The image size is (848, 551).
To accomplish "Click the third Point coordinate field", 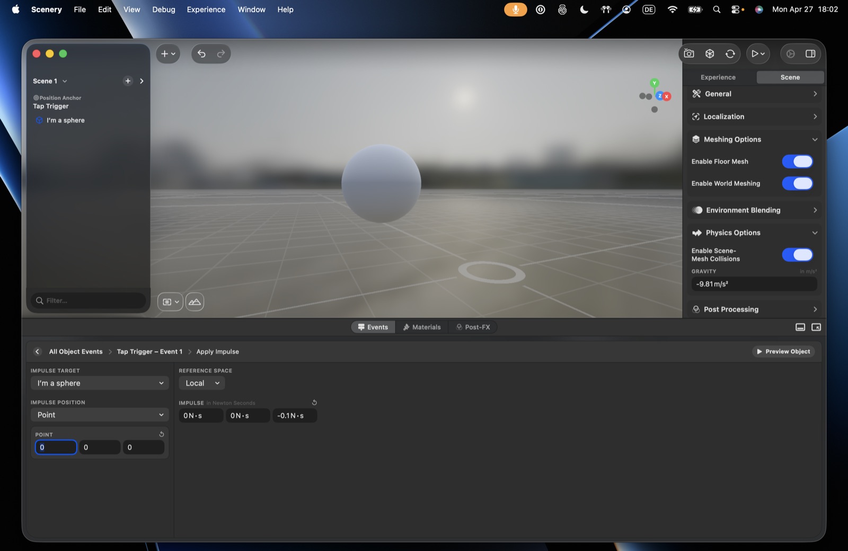I will 144,447.
